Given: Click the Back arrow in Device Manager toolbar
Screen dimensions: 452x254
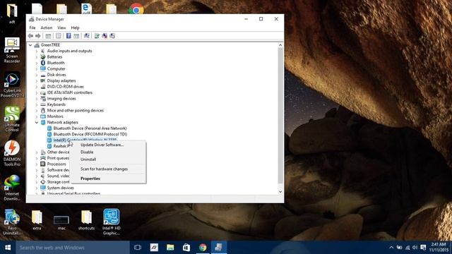Looking at the screenshot, I should point(30,36).
